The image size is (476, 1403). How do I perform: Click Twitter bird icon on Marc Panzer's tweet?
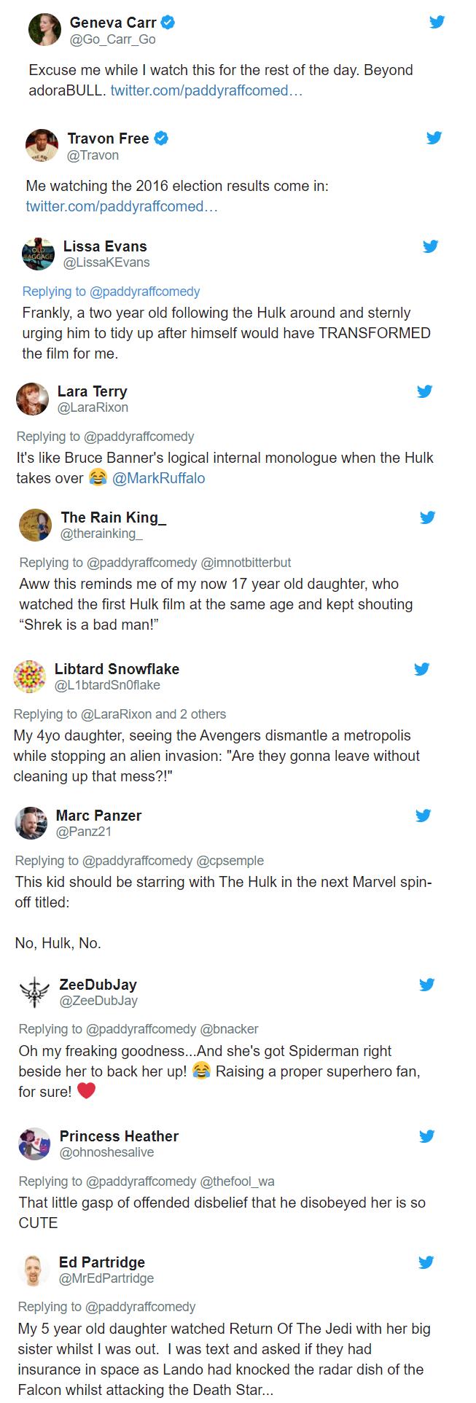[x=423, y=815]
